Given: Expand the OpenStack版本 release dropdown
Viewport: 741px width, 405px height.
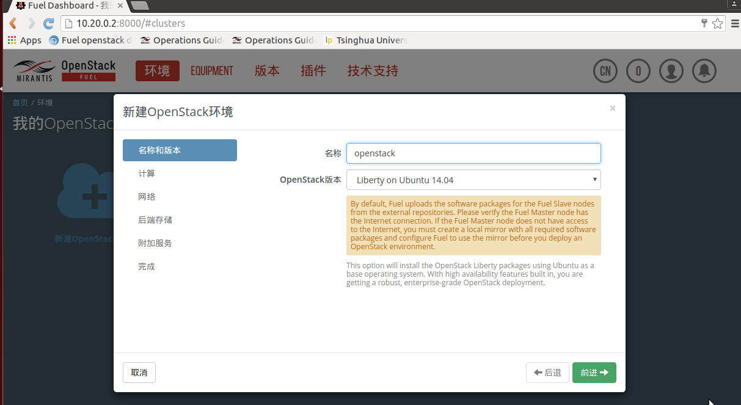Looking at the screenshot, I should 473,180.
